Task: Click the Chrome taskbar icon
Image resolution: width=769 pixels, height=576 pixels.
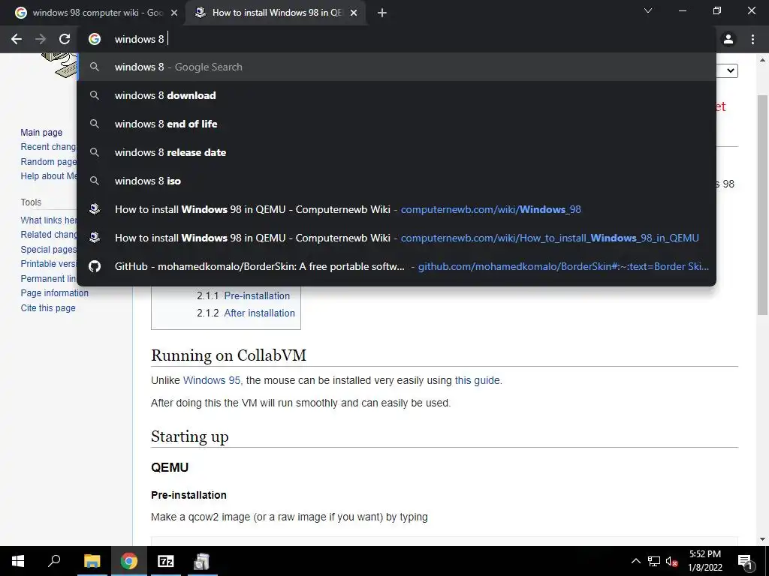Action: click(x=129, y=561)
